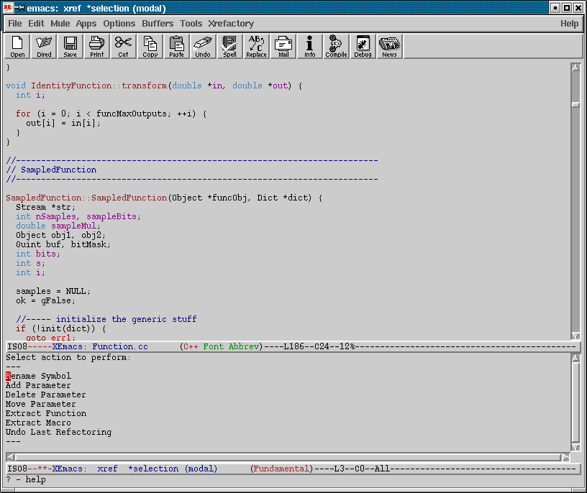Minimize the emacs window
The height and width of the screenshot is (493, 587).
click(555, 8)
